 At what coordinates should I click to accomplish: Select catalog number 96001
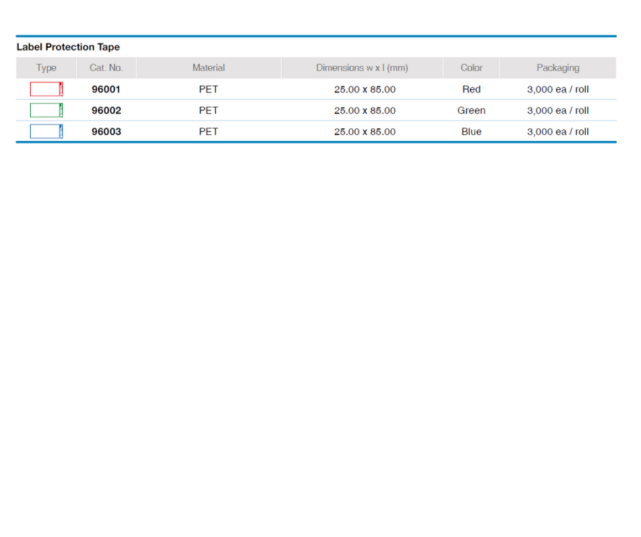[106, 89]
